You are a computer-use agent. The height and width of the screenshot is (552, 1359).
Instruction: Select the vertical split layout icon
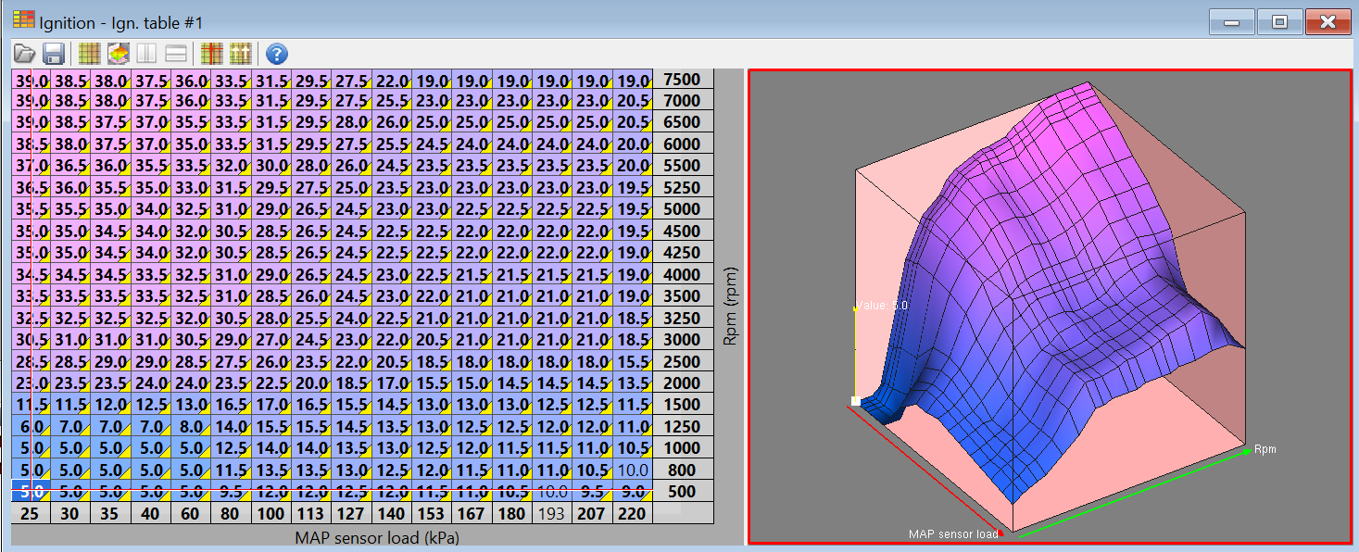[146, 54]
